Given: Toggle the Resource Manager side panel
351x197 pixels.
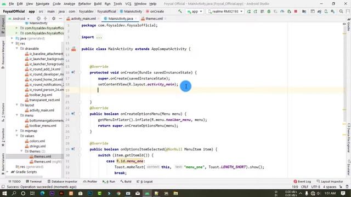Looking at the screenshot, I should (3, 55).
